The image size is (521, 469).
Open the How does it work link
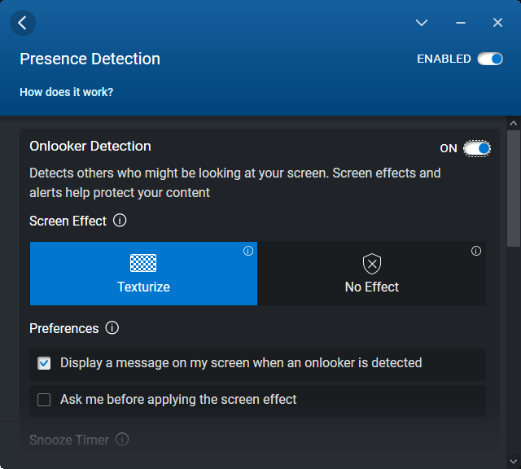click(x=67, y=92)
